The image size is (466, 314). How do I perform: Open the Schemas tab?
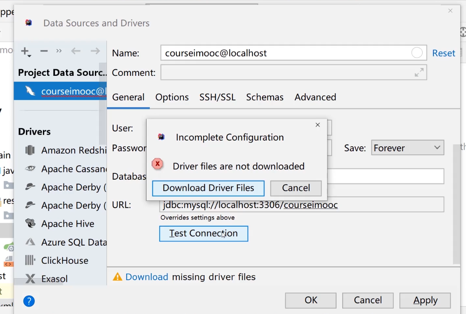(x=265, y=97)
